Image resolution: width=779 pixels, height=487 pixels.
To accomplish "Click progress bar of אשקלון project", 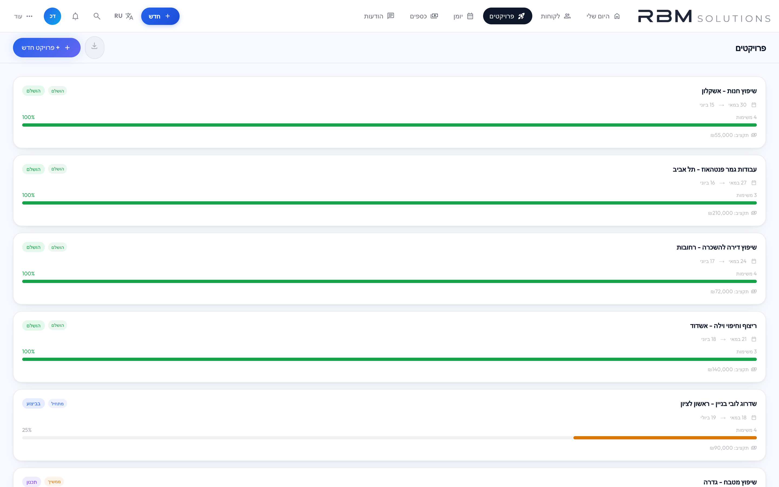I will (389, 125).
